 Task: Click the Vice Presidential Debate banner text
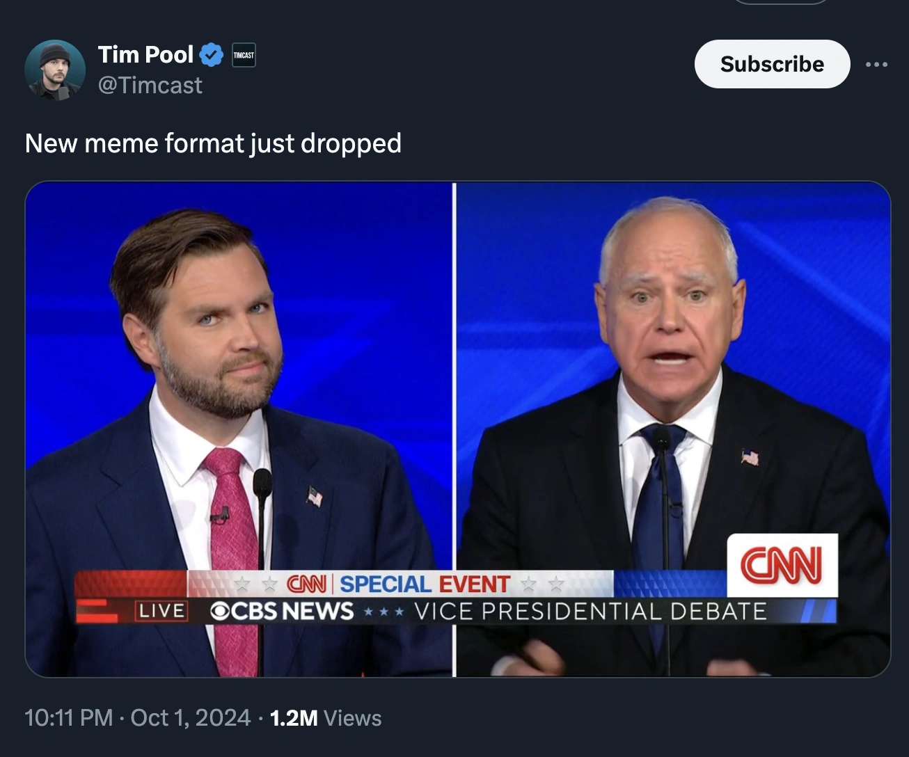pos(590,611)
